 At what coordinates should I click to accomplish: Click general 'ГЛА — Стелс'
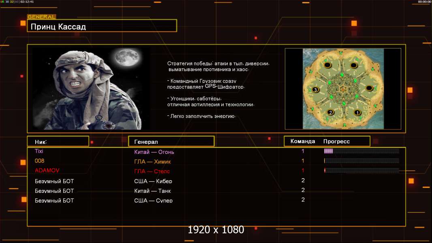tap(152, 171)
